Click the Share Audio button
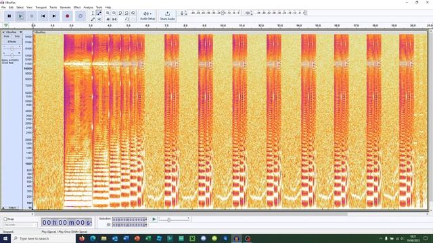Screen dimensions: 433x243 [167, 16]
